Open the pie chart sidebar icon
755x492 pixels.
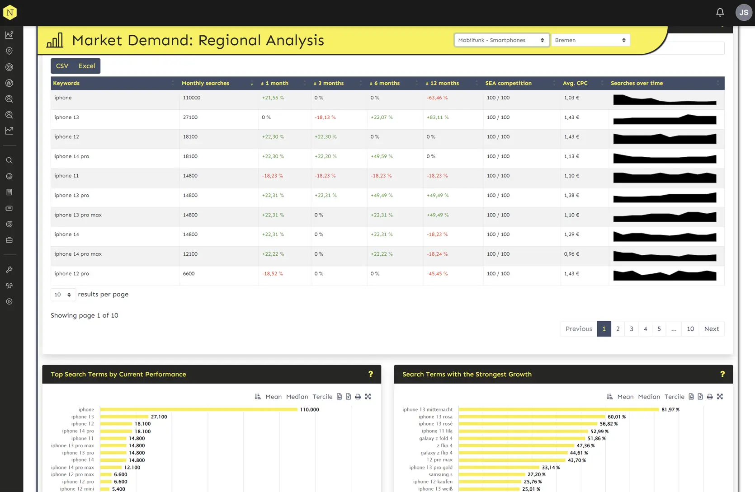pos(9,176)
